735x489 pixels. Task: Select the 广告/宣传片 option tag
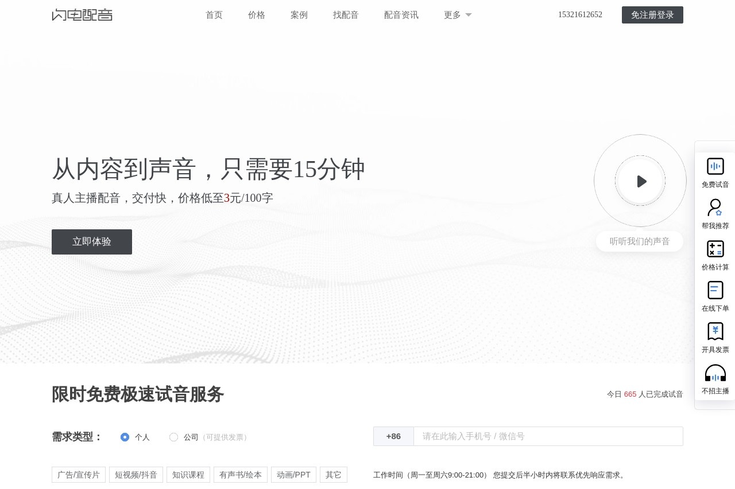click(x=79, y=475)
